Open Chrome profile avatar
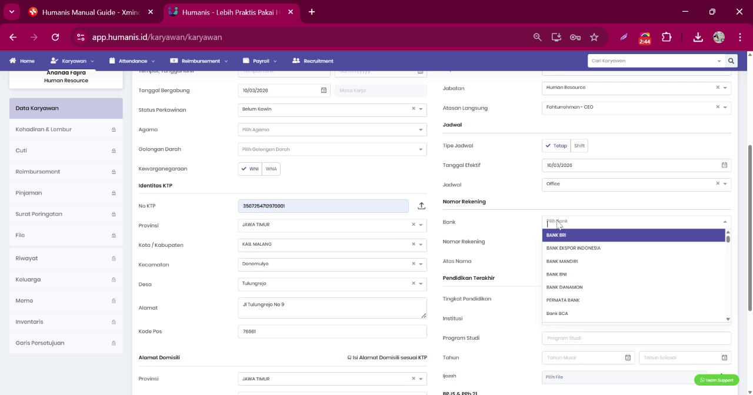The height and width of the screenshot is (395, 753). (719, 37)
